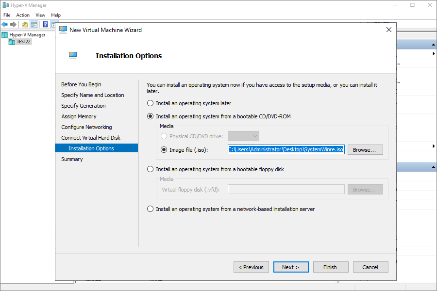Collapse the upper Actions pane section arrow
This screenshot has width=437, height=291.
pos(434,45)
